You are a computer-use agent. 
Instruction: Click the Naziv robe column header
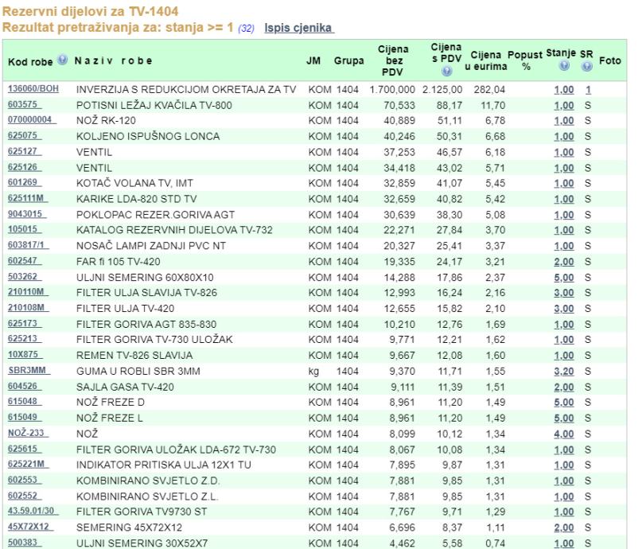coord(114,60)
